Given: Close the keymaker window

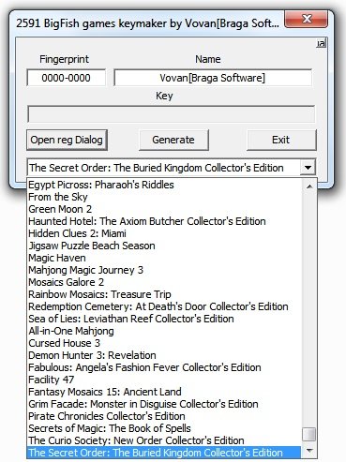Looking at the screenshot, I should point(307,19).
